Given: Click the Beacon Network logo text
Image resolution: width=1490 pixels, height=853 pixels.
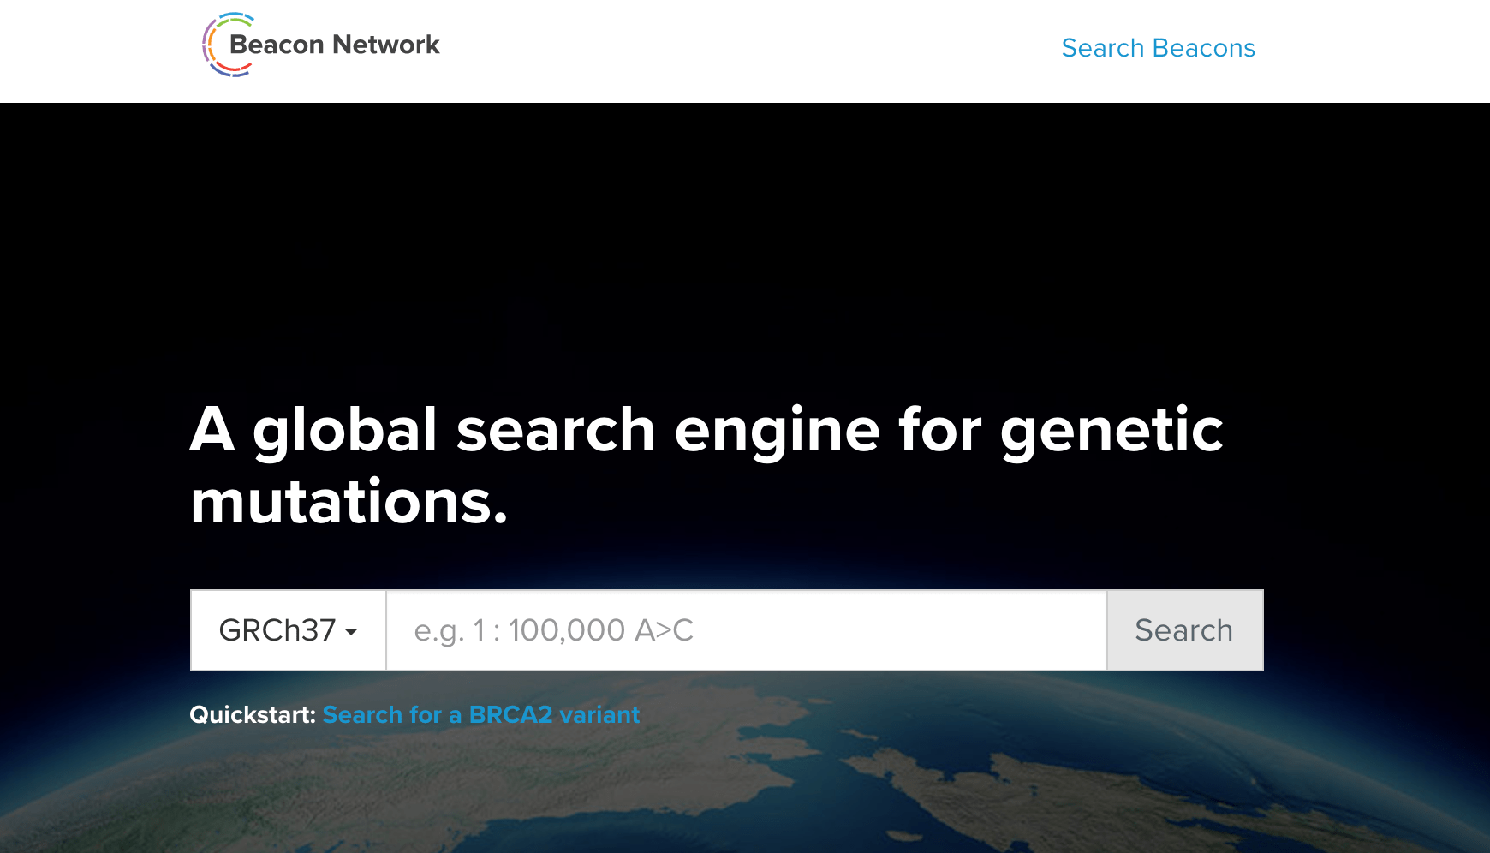Looking at the screenshot, I should tap(334, 45).
